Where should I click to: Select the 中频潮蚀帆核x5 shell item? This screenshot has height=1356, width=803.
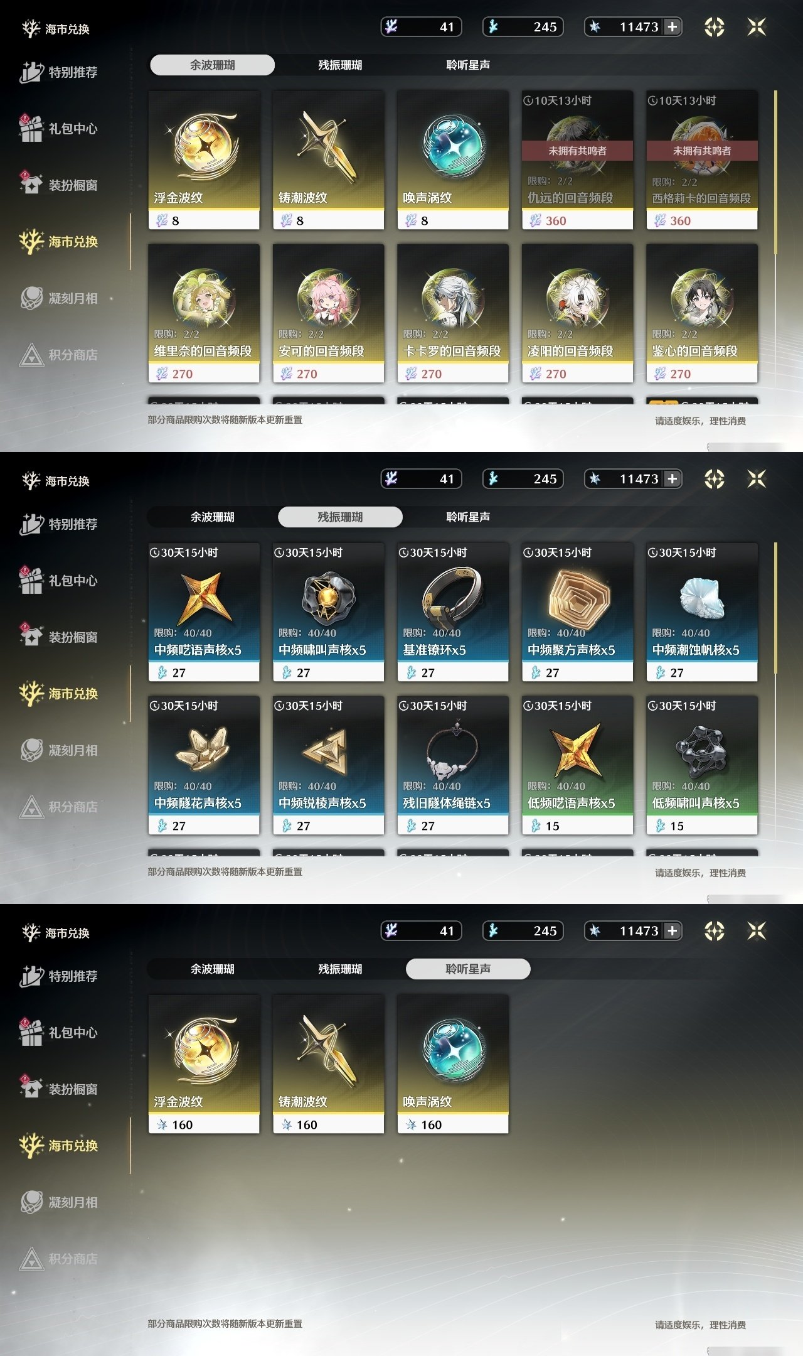tap(702, 612)
